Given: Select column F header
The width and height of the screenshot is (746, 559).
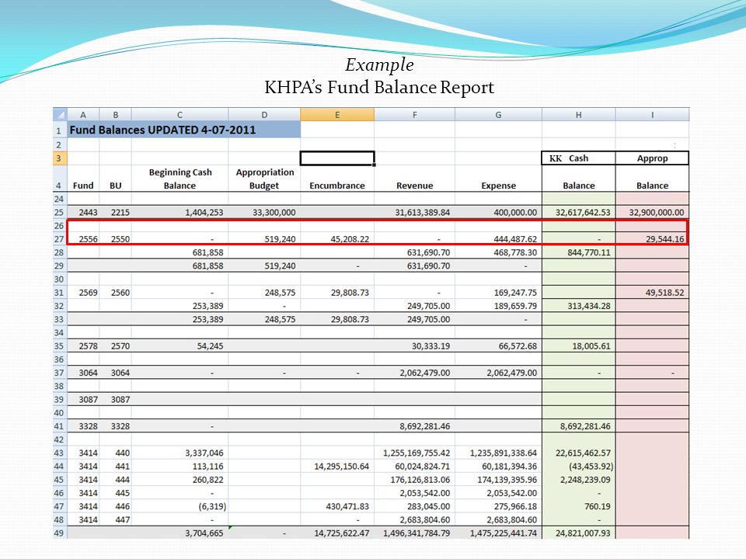Looking at the screenshot, I should (x=414, y=115).
